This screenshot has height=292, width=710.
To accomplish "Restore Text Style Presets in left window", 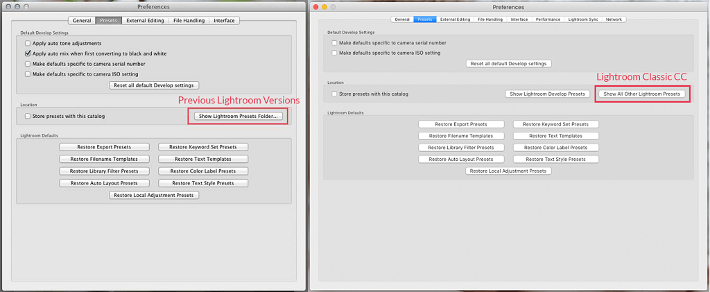I will 203,183.
